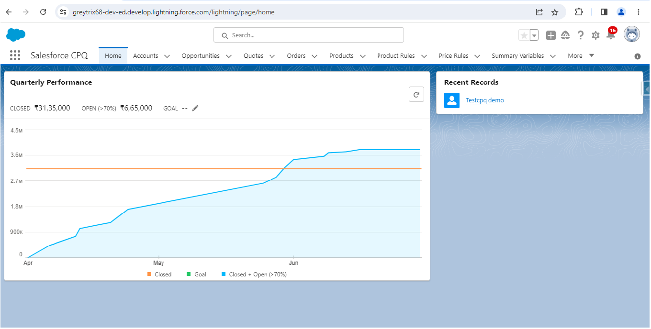View site information icon in address bar
This screenshot has width=651, height=329.
(63, 12)
